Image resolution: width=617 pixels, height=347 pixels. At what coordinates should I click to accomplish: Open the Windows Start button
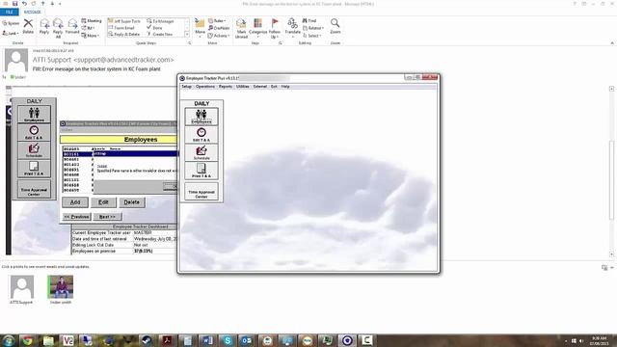pos(9,340)
